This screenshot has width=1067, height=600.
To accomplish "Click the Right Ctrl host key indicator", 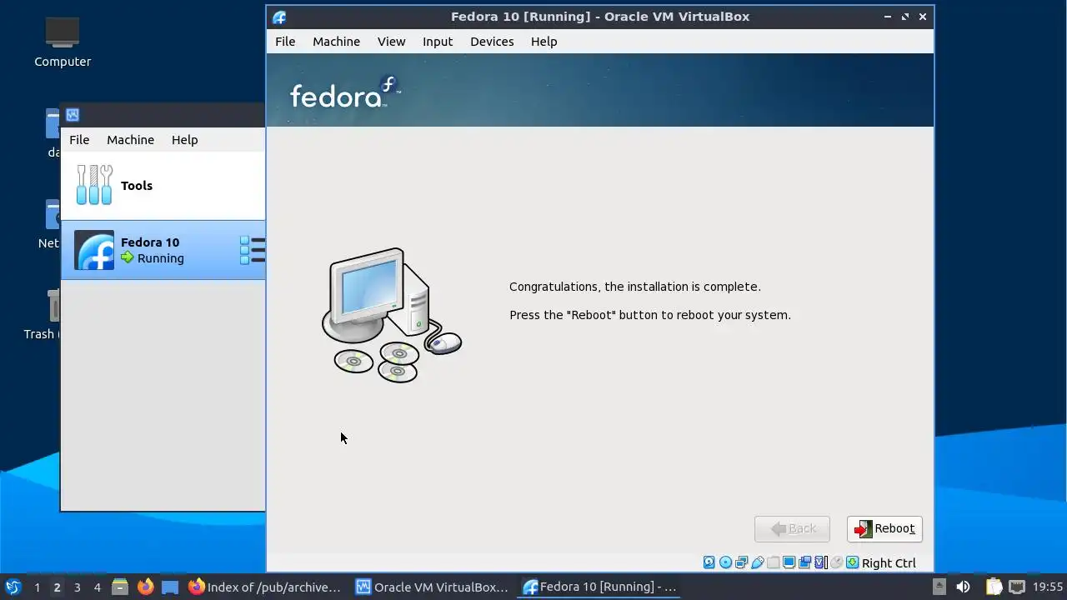I will point(889,563).
